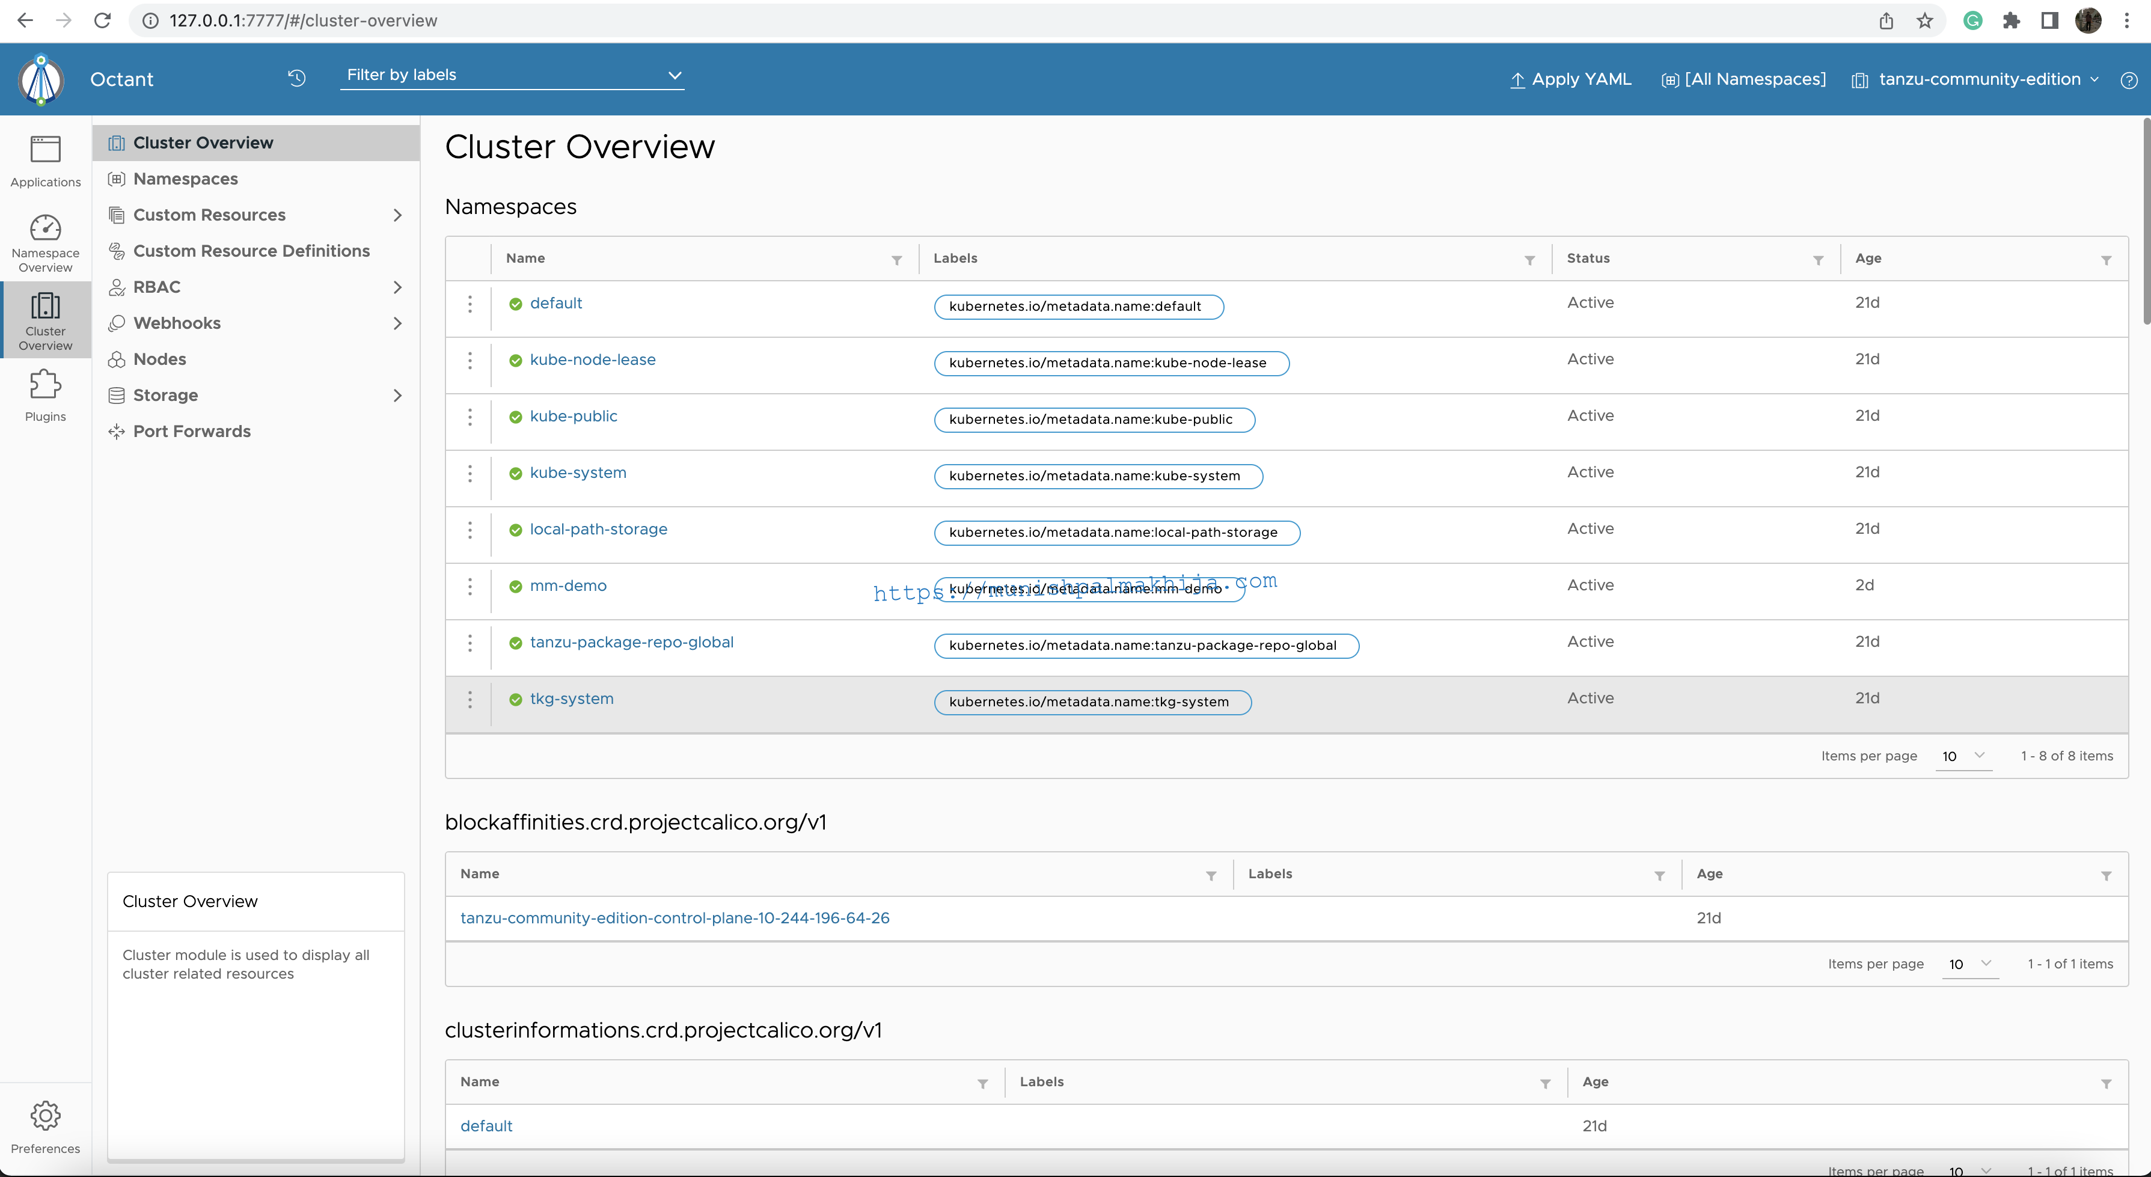2151x1177 pixels.
Task: Open the tkg-system namespace link
Action: click(x=571, y=699)
